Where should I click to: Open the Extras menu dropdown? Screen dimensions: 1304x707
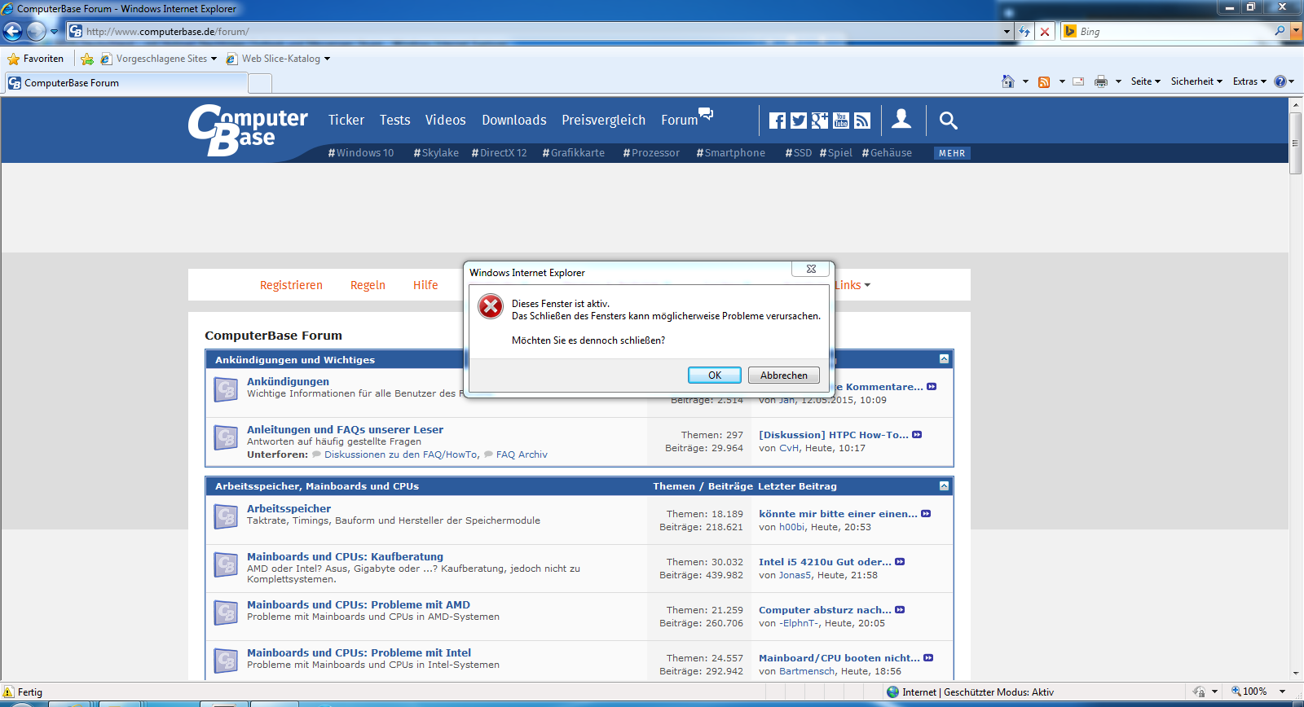1249,81
